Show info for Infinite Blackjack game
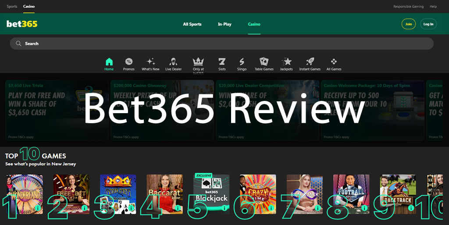 point(317,208)
